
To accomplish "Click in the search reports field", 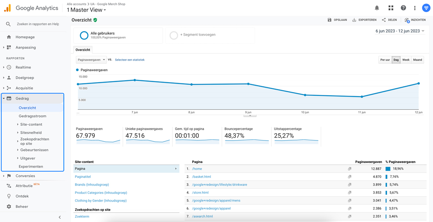I will (38, 24).
